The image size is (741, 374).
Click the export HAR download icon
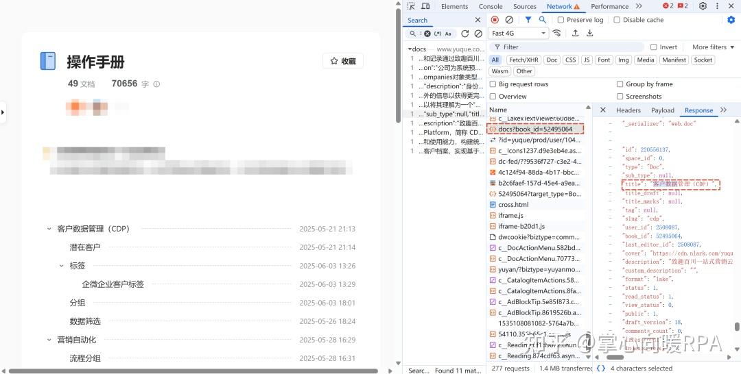click(x=590, y=33)
